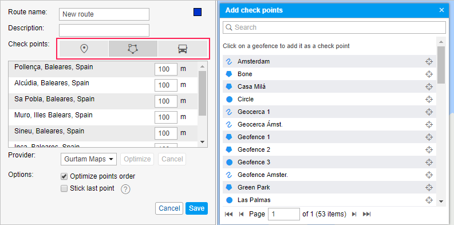Enable Stick last point checkbox
454x225 pixels.
coord(64,188)
